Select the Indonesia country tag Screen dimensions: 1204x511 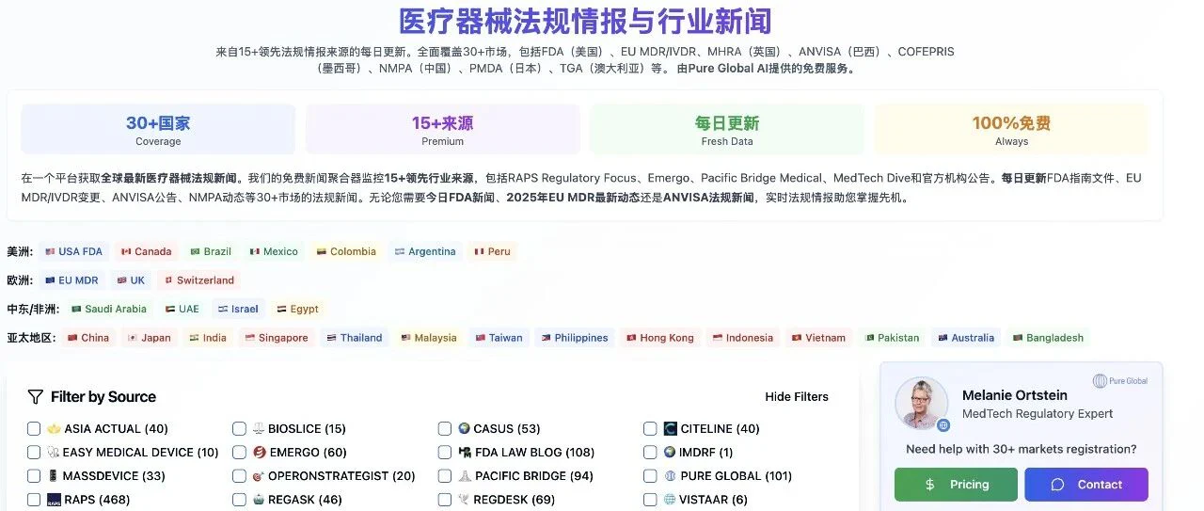coord(742,338)
